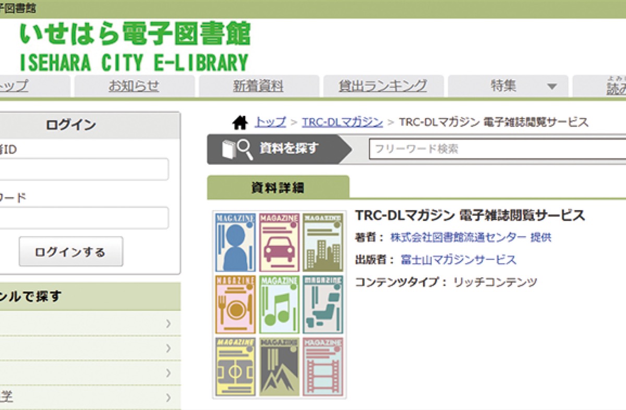Click the film strip magazine cover
Image resolution: width=626 pixels, height=410 pixels.
tap(323, 367)
